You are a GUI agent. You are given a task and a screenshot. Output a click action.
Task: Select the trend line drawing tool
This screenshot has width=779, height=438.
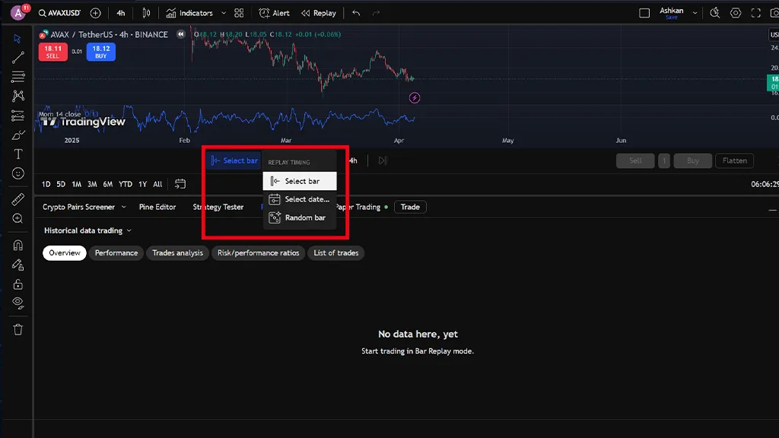click(x=18, y=57)
